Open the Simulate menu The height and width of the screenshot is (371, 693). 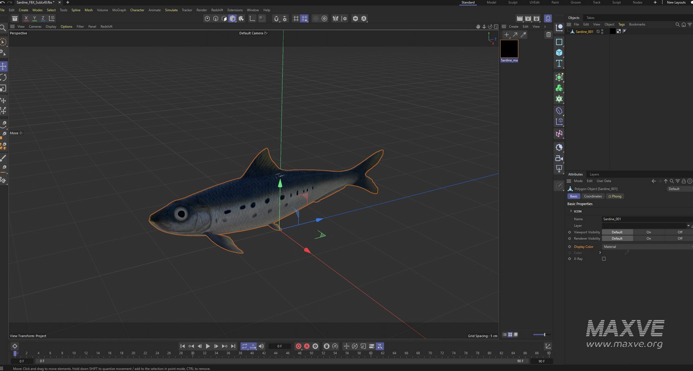(x=171, y=10)
